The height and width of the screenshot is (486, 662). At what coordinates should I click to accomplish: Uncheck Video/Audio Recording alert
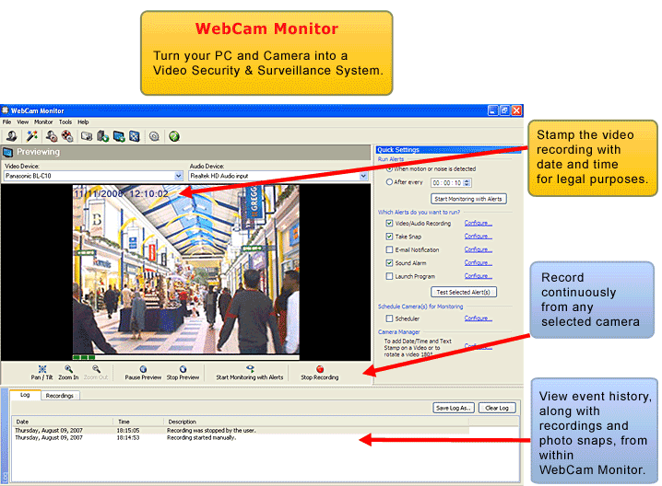(x=389, y=223)
